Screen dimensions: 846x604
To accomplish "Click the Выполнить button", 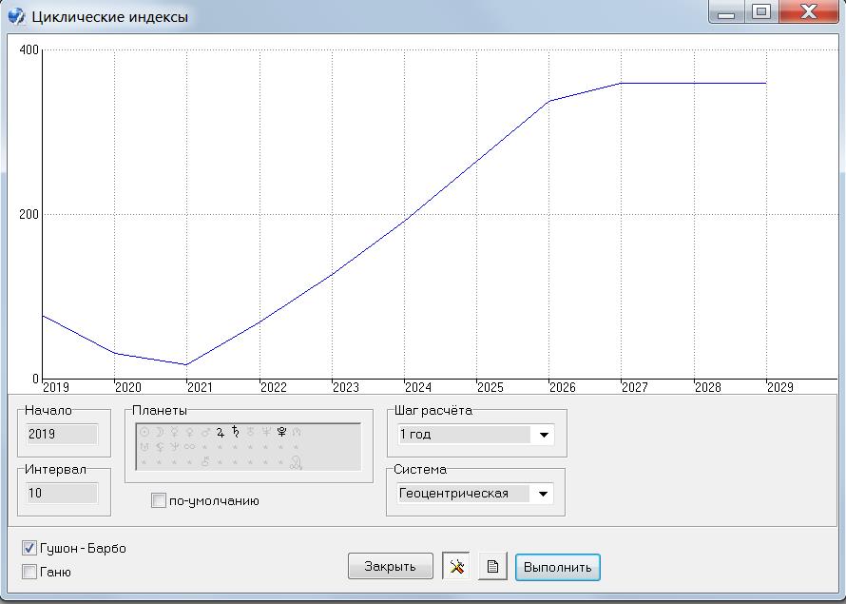I will (x=557, y=567).
